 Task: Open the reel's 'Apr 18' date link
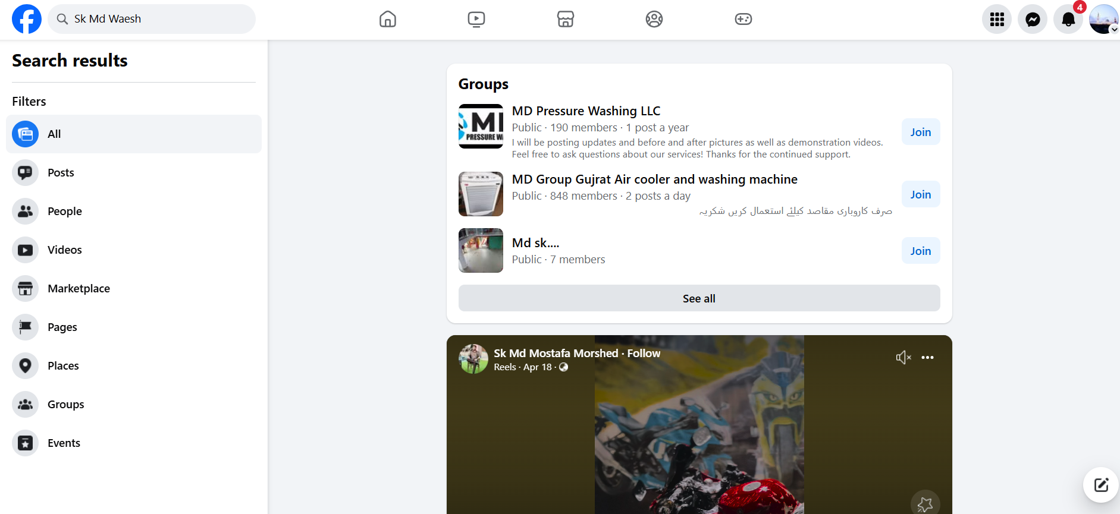pyautogui.click(x=538, y=367)
